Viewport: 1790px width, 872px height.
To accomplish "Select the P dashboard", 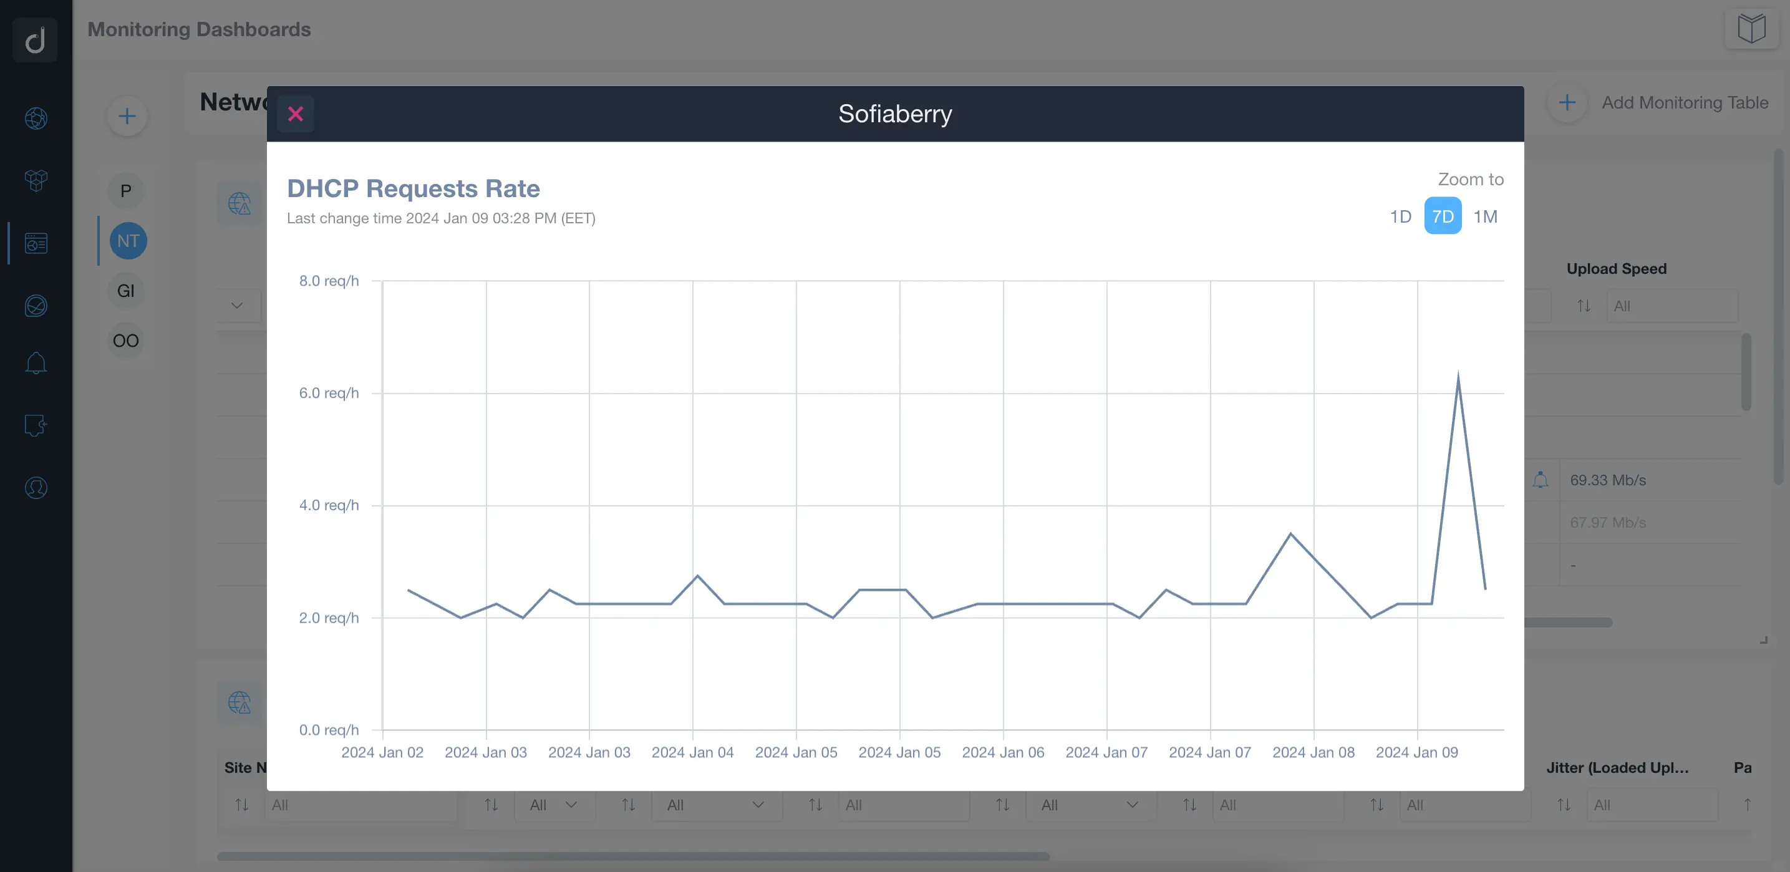I will pos(126,191).
